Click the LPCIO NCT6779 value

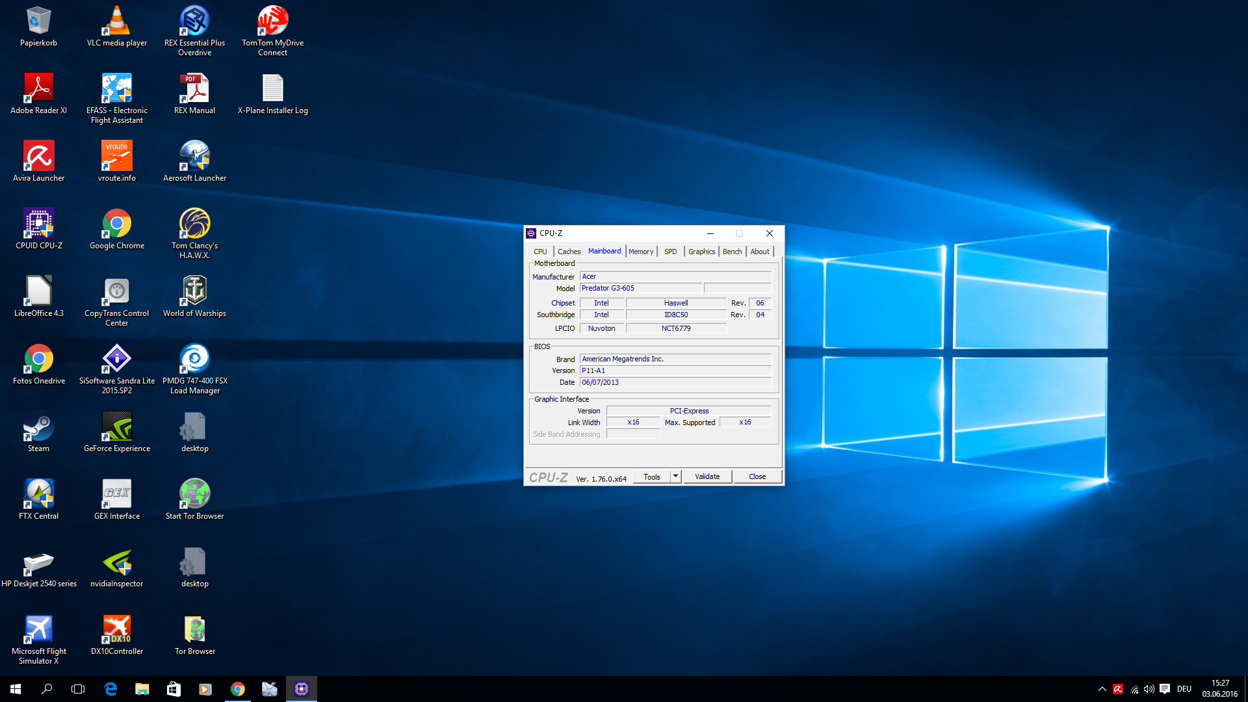(x=676, y=328)
